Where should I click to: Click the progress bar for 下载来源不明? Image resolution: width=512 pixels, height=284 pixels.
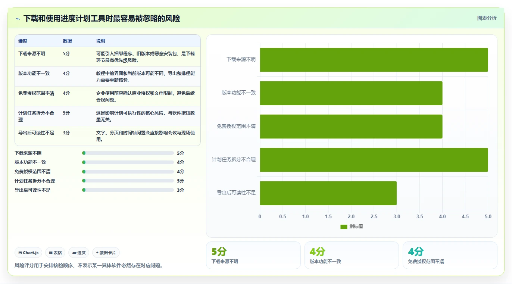click(128, 153)
